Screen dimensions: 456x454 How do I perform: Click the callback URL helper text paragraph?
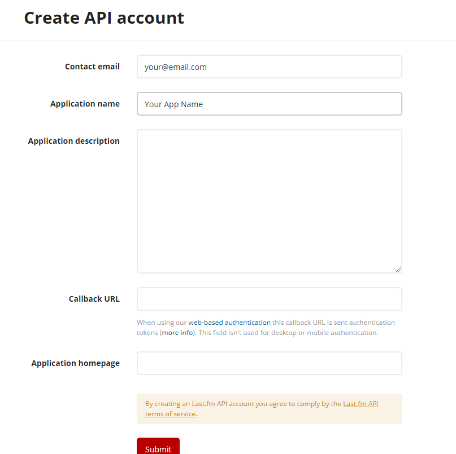coord(266,328)
